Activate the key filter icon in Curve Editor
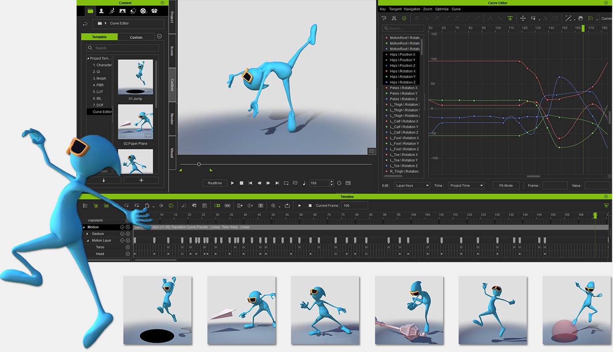The width and height of the screenshot is (613, 352). click(384, 18)
